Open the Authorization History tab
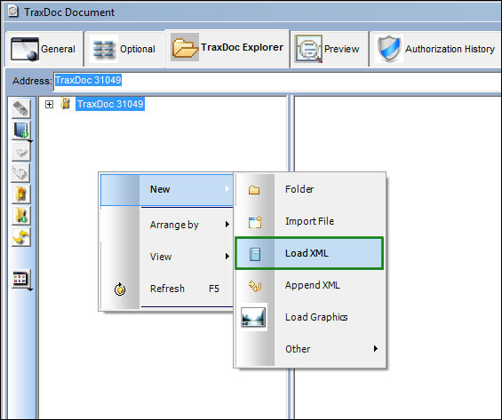 (x=435, y=49)
